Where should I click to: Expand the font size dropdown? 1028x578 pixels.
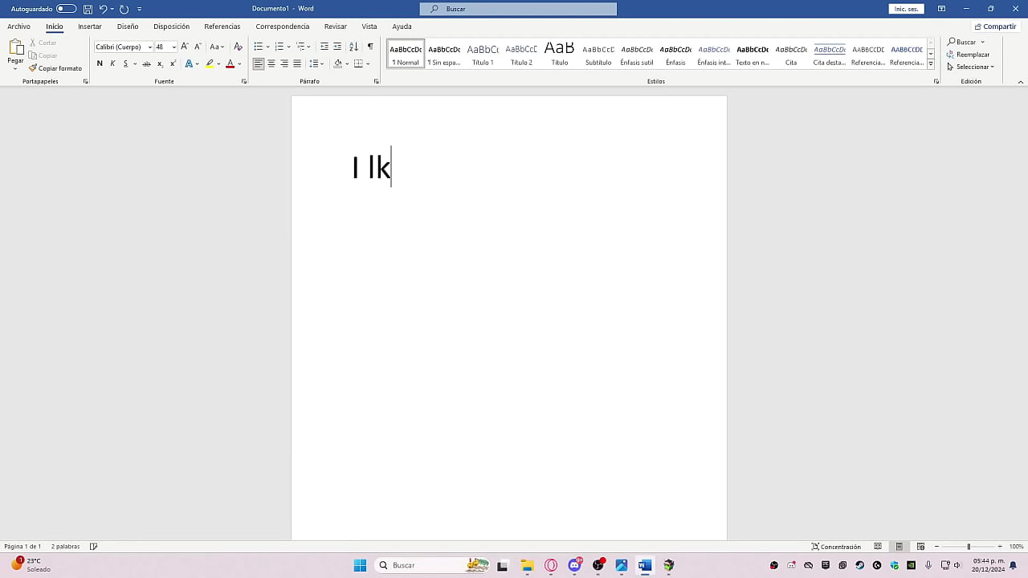tap(173, 47)
